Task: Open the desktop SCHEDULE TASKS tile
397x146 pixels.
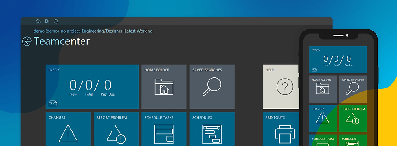Action: tap(164, 129)
